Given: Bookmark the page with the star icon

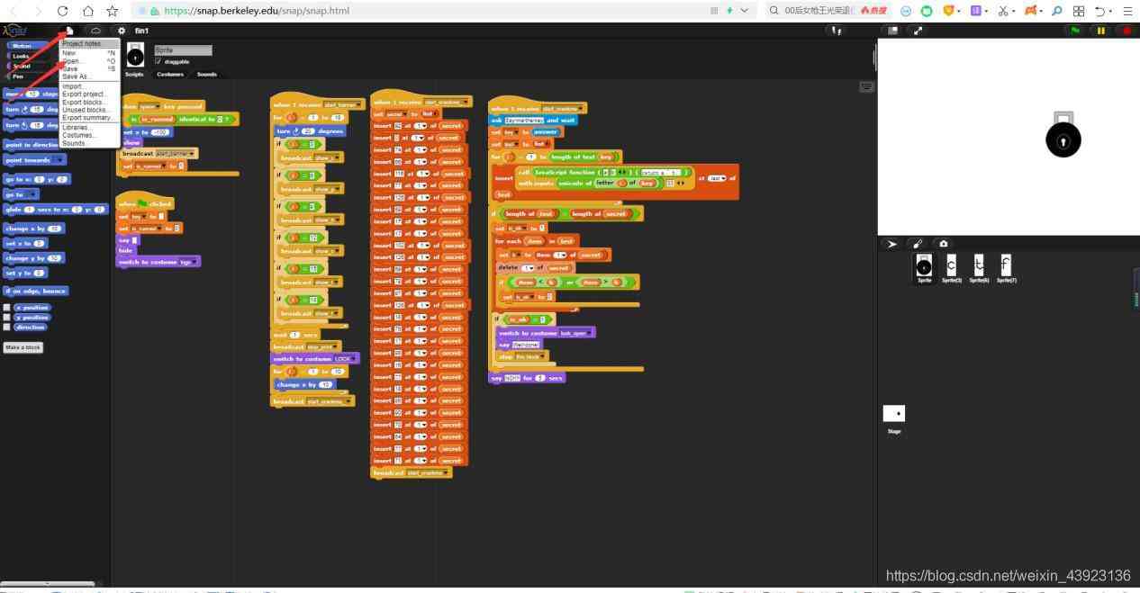Looking at the screenshot, I should tap(113, 11).
